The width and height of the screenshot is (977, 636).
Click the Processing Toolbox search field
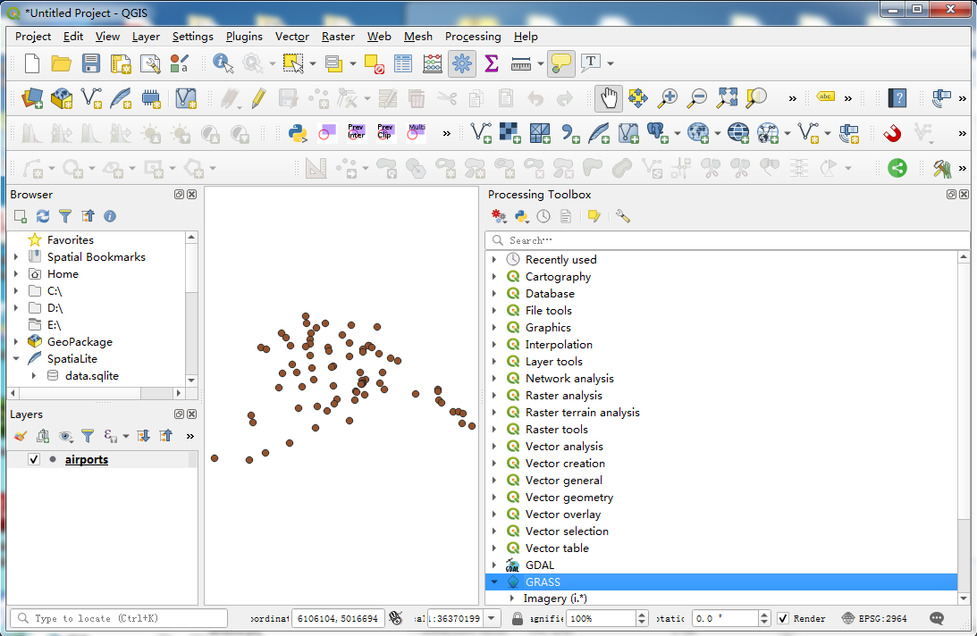[x=727, y=239]
